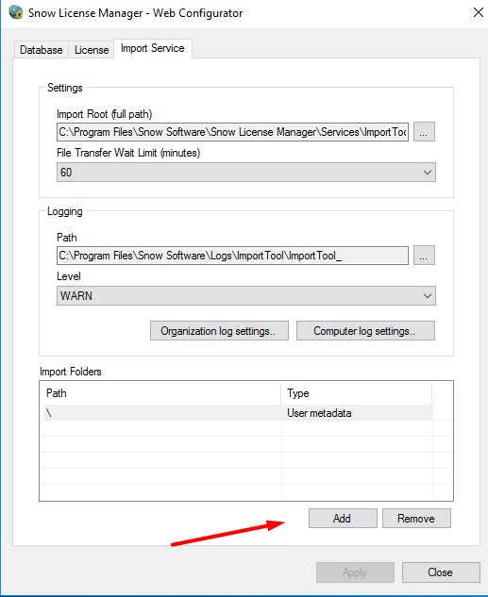The image size is (488, 597).
Task: Click inside the Import Root path field
Action: [x=232, y=132]
